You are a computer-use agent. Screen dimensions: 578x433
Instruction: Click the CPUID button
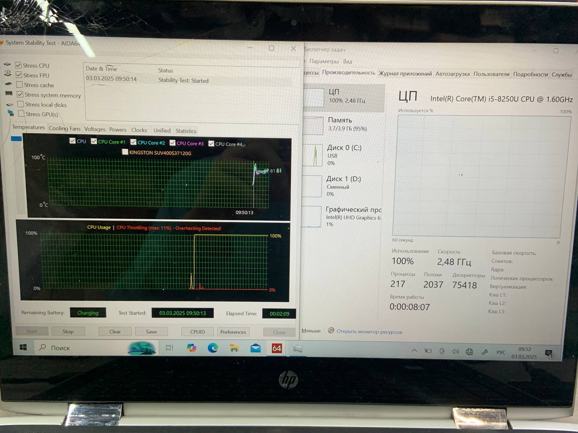(x=197, y=332)
